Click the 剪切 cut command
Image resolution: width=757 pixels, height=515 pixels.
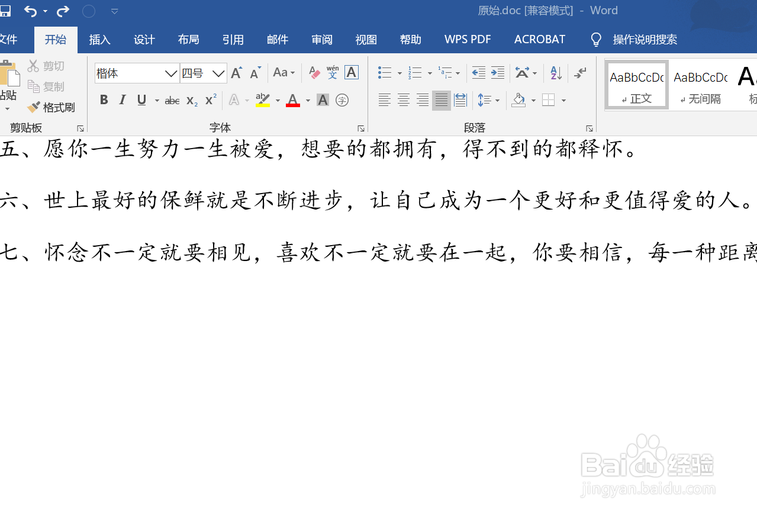[46, 65]
